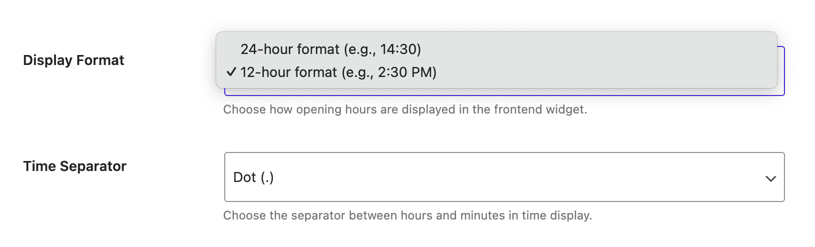
Task: Select the 24-hour format option
Action: coord(330,49)
